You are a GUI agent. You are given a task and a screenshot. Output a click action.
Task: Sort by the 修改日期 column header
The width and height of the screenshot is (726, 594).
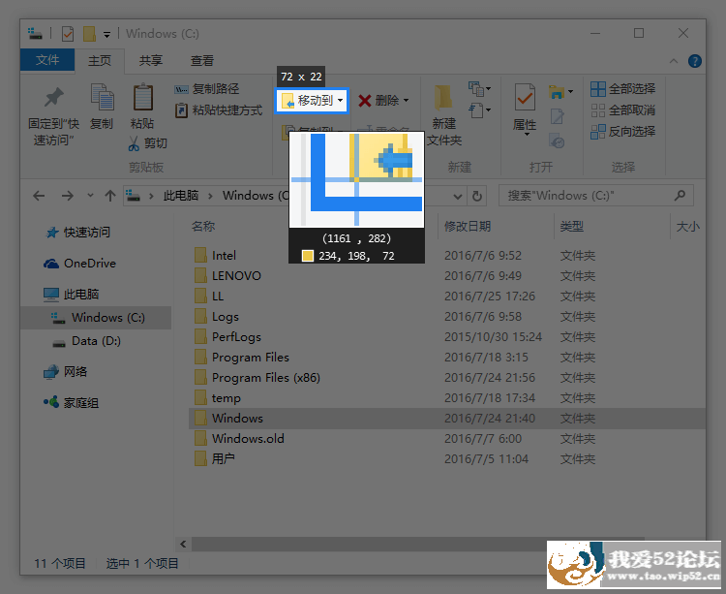coord(468,226)
